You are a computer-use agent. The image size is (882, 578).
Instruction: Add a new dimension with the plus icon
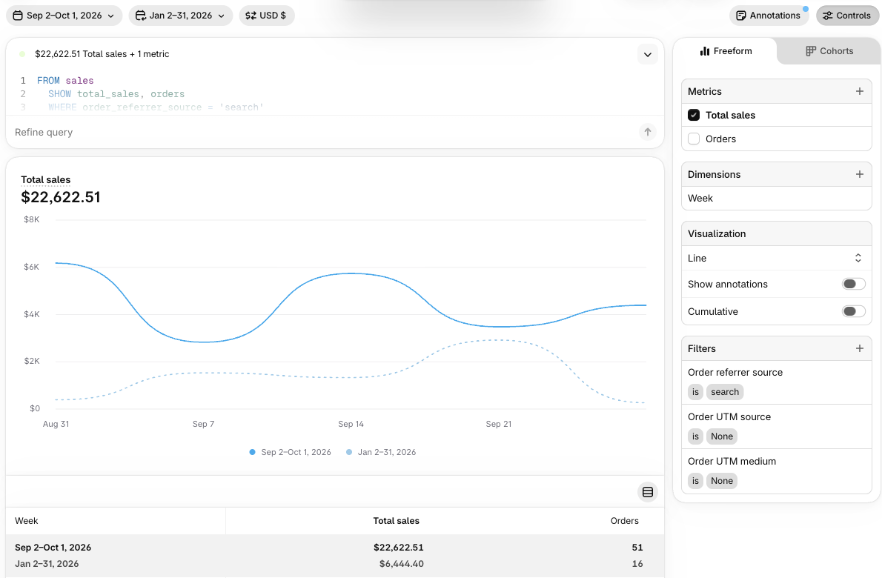click(859, 174)
